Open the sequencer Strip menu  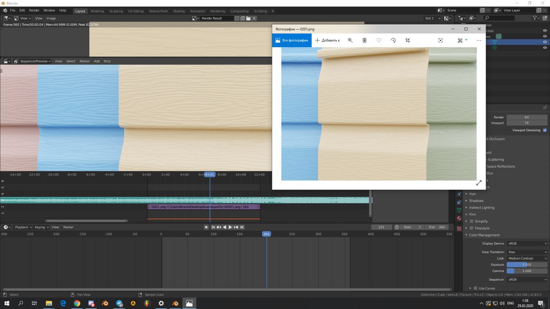[107, 61]
